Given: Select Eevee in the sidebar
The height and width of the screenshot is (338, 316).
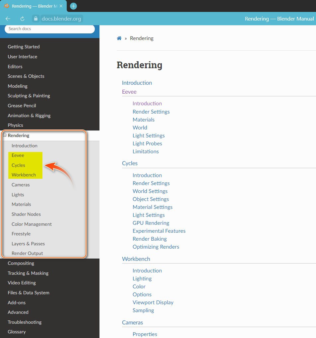Looking at the screenshot, I should pyautogui.click(x=18, y=155).
